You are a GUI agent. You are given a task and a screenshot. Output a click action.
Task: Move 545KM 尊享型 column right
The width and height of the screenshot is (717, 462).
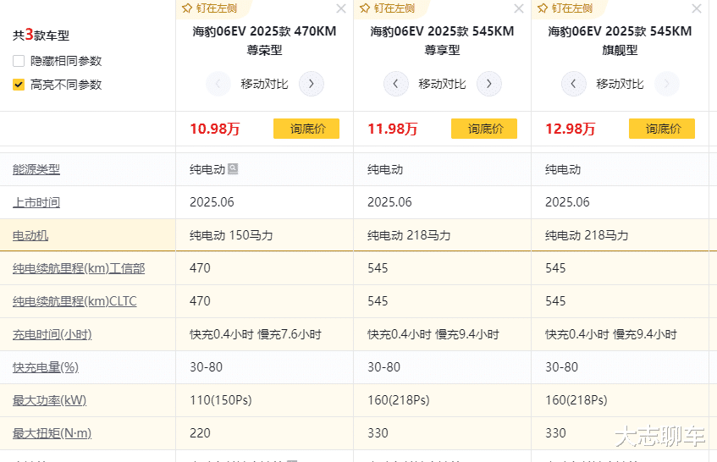pos(489,84)
